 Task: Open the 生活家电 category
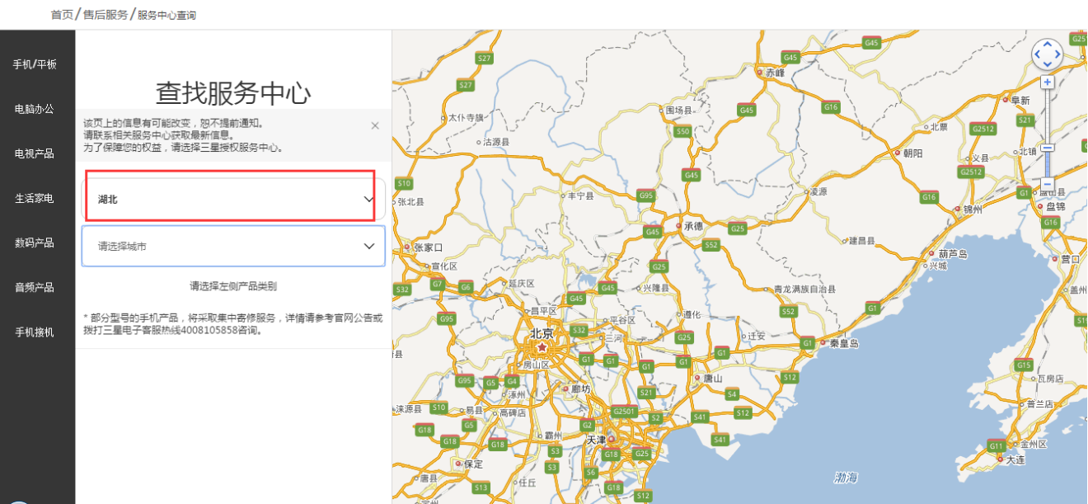pos(35,198)
